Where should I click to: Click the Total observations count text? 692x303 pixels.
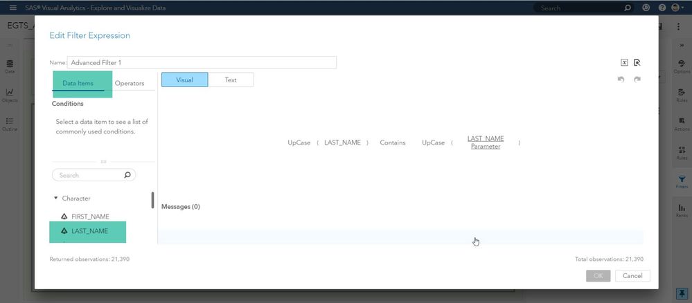(x=609, y=259)
